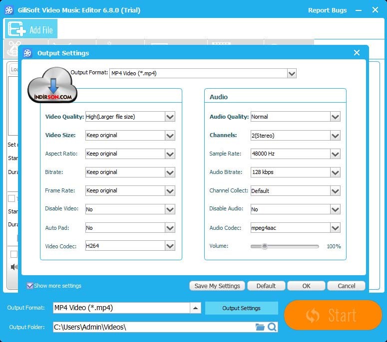The image size is (387, 342).
Task: Click the orange Start button
Action: click(x=333, y=315)
